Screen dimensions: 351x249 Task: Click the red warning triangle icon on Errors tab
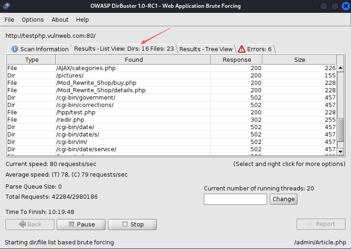click(x=242, y=49)
